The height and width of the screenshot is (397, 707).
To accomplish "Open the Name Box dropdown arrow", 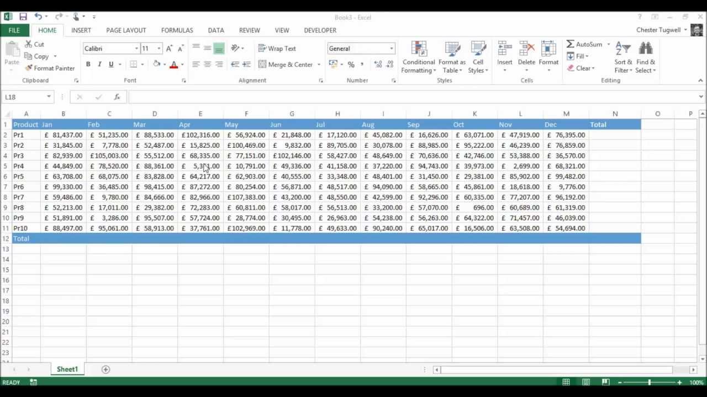I will (x=49, y=97).
